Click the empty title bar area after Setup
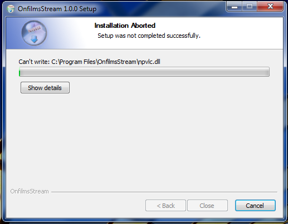This screenshot has height=224, width=288. tap(160, 8)
